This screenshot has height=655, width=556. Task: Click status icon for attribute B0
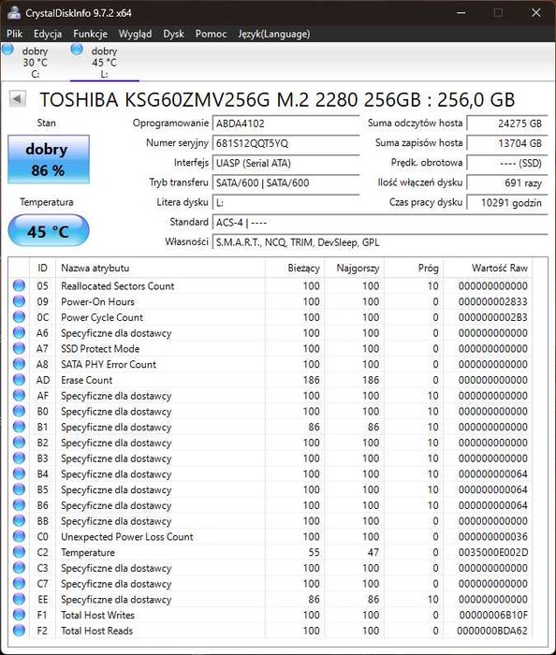pos(19,411)
